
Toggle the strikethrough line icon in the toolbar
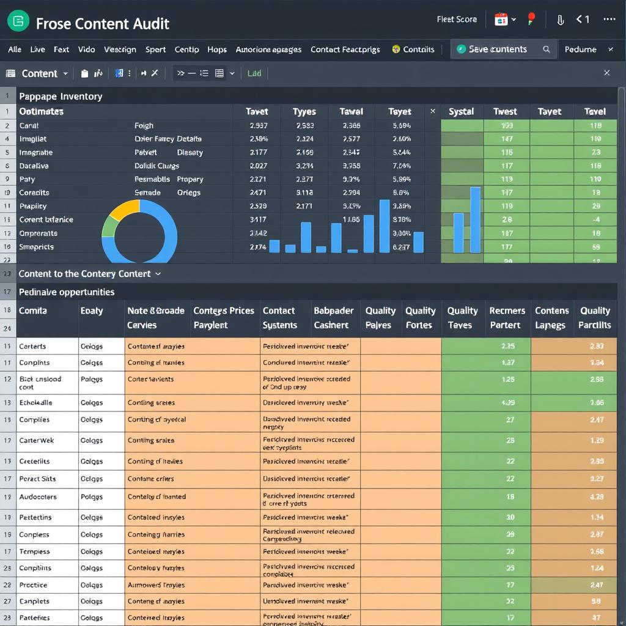[192, 73]
